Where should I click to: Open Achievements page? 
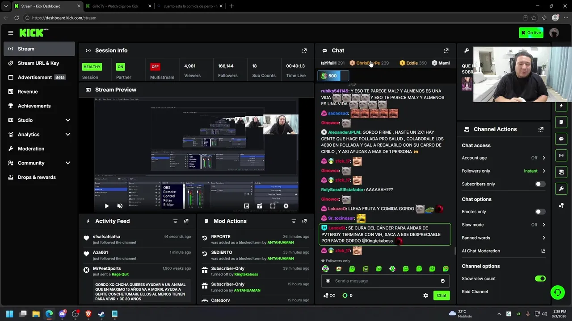[x=39, y=106]
